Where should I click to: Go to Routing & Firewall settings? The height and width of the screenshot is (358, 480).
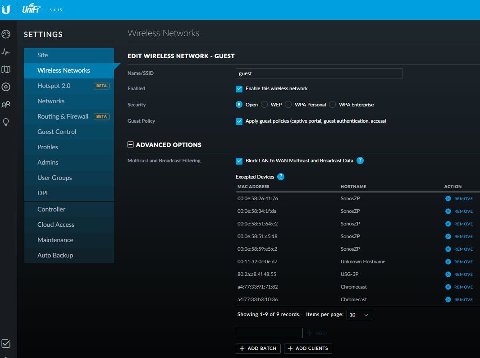pyautogui.click(x=63, y=116)
